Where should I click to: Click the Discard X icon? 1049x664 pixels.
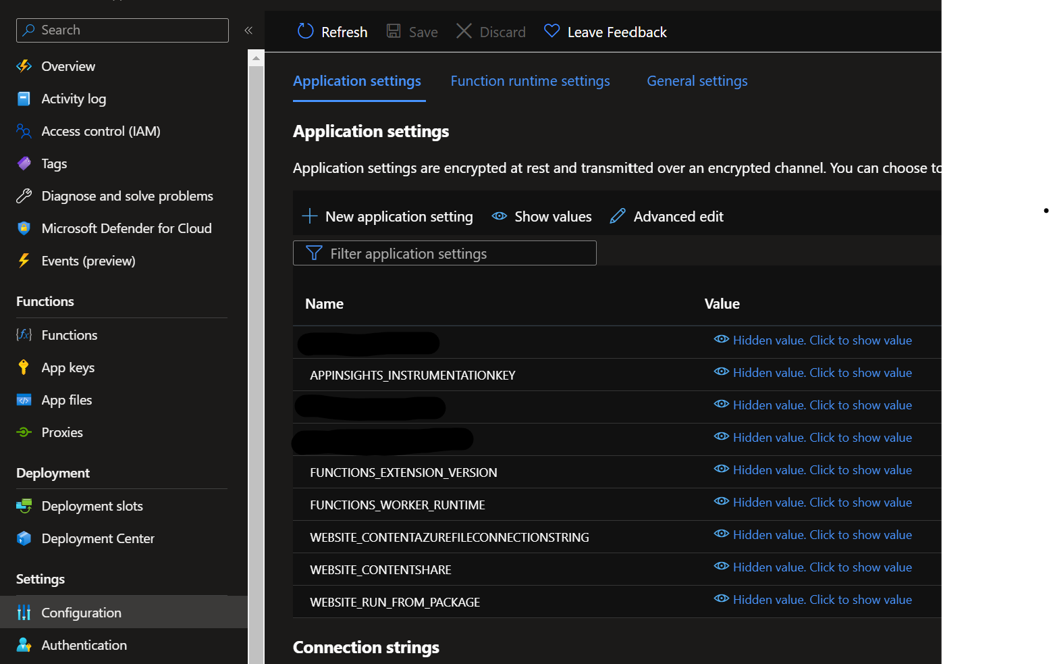464,31
